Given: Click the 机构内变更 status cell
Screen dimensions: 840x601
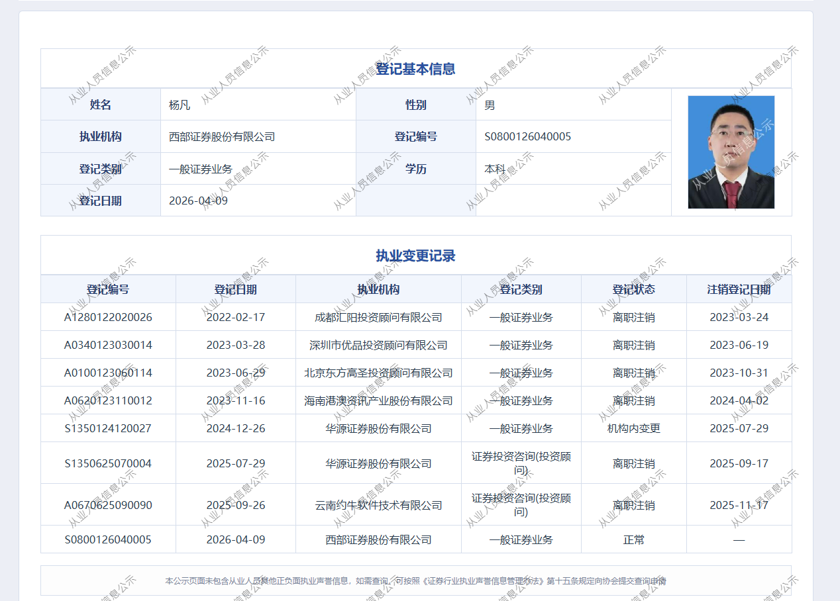Looking at the screenshot, I should tap(633, 428).
